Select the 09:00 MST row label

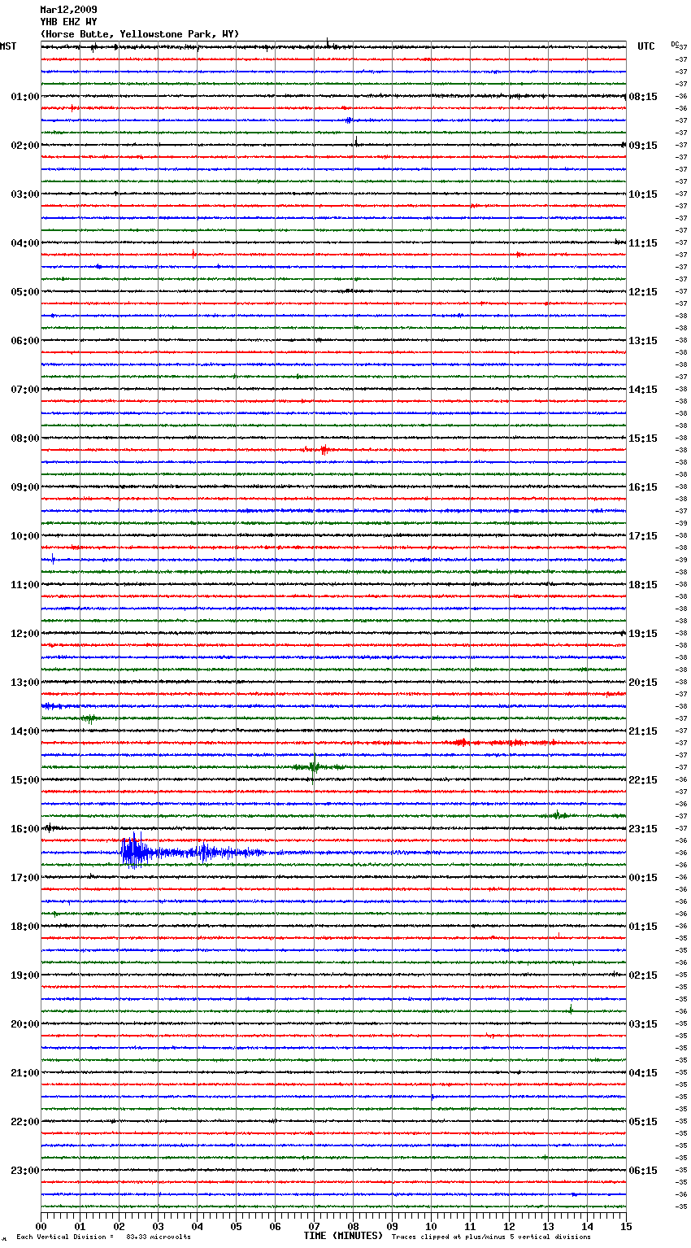[25, 487]
